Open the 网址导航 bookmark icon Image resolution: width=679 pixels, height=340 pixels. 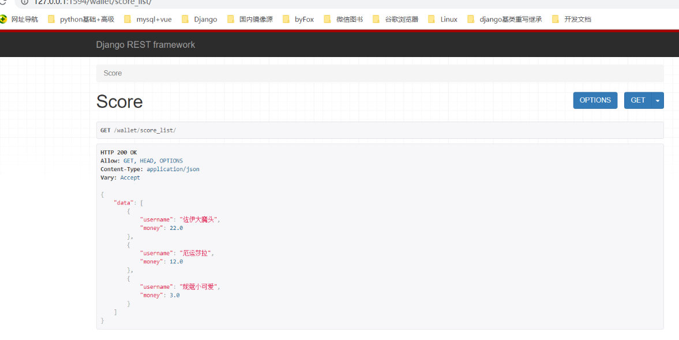pyautogui.click(x=3, y=19)
